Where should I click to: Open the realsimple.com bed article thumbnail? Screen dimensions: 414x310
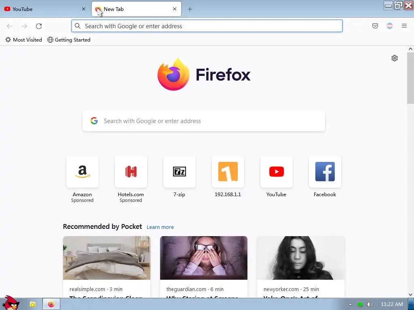(x=107, y=258)
